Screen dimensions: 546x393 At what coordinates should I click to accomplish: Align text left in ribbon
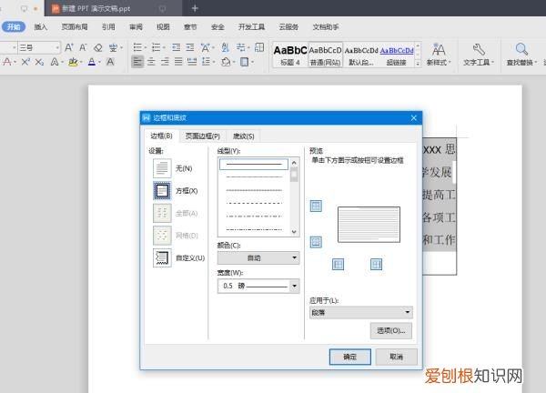pos(137,62)
